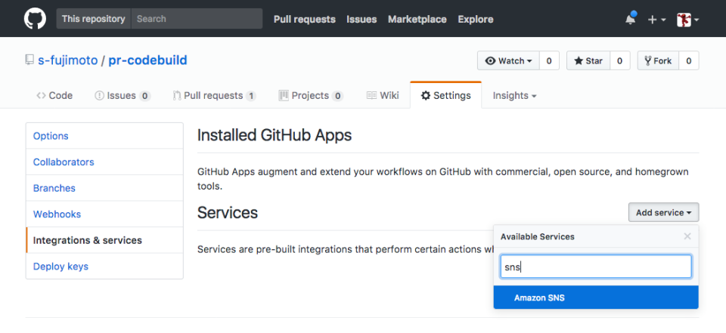726x333 pixels.
Task: Open Options in settings sidebar
Action: pos(104,136)
